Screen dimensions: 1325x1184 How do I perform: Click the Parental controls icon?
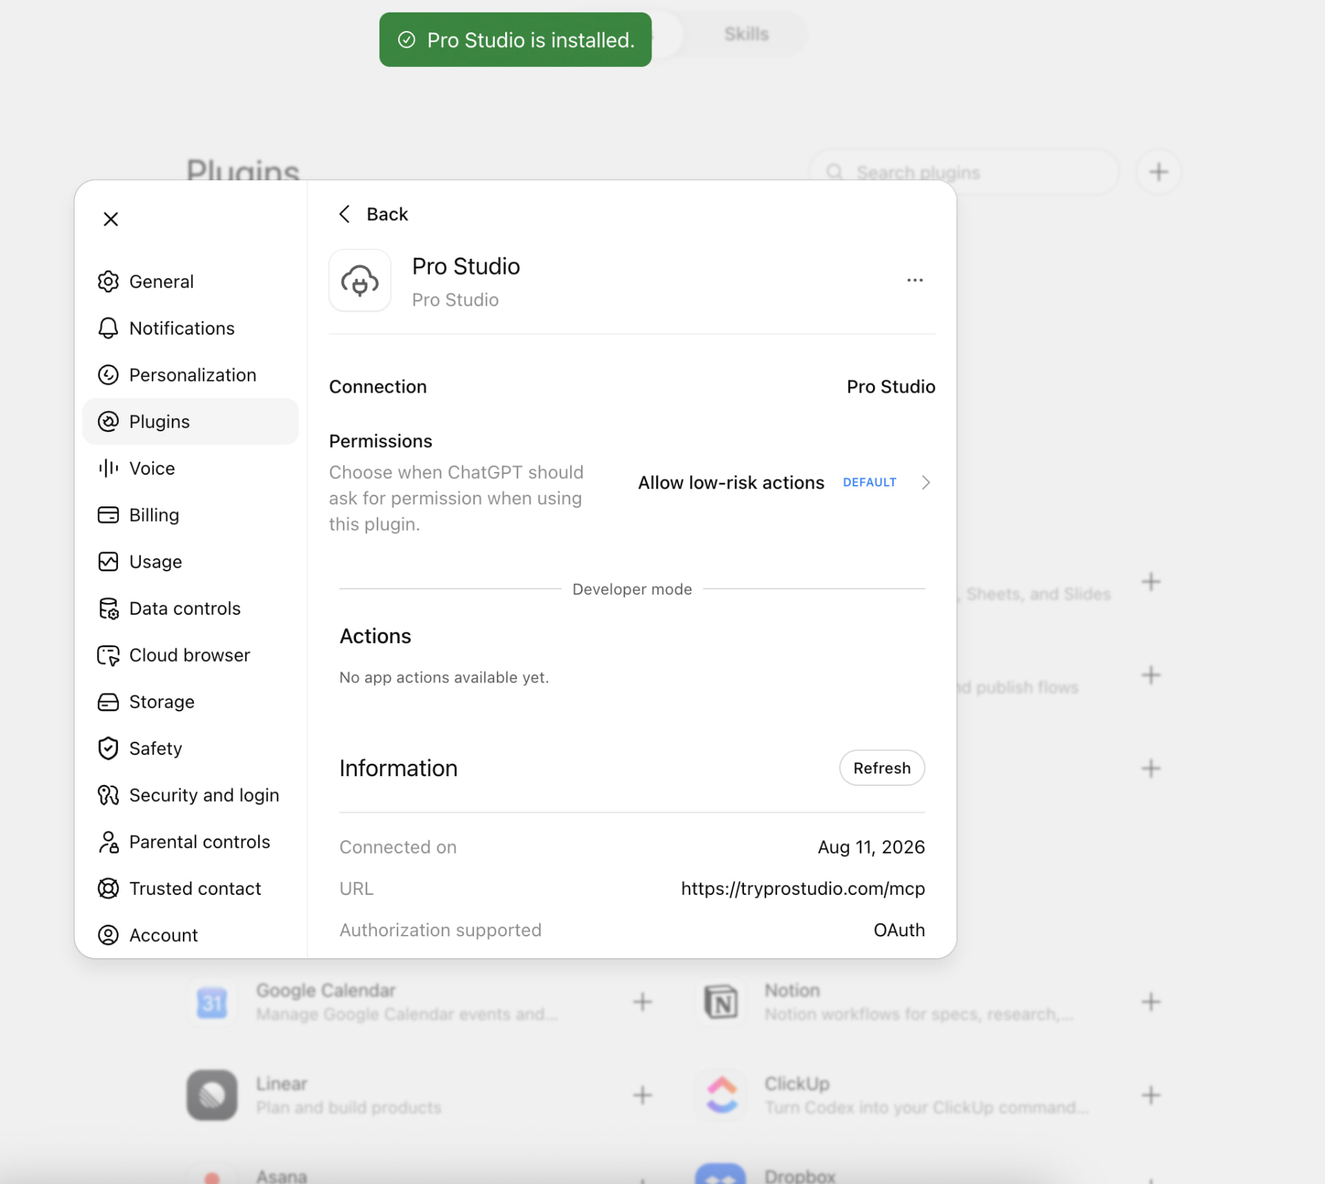108,842
